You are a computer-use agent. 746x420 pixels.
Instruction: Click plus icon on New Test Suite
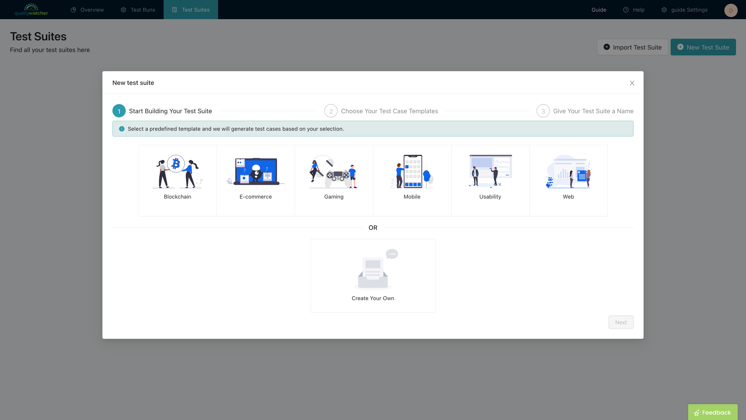(x=681, y=47)
